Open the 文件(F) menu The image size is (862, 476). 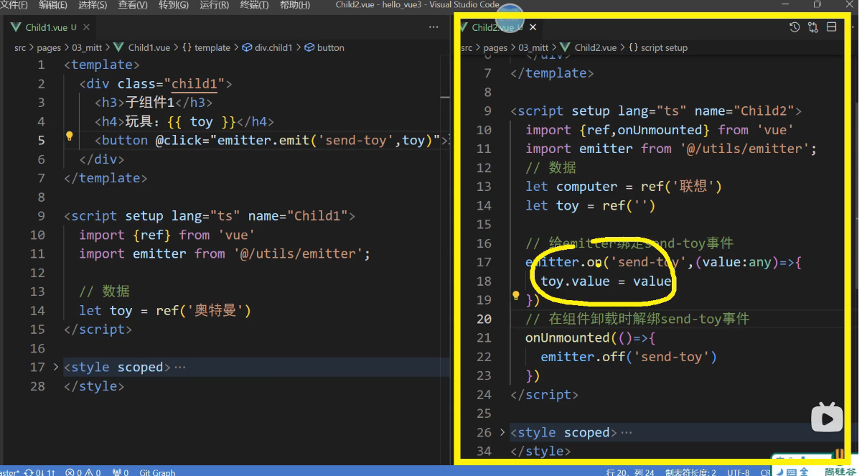point(14,5)
